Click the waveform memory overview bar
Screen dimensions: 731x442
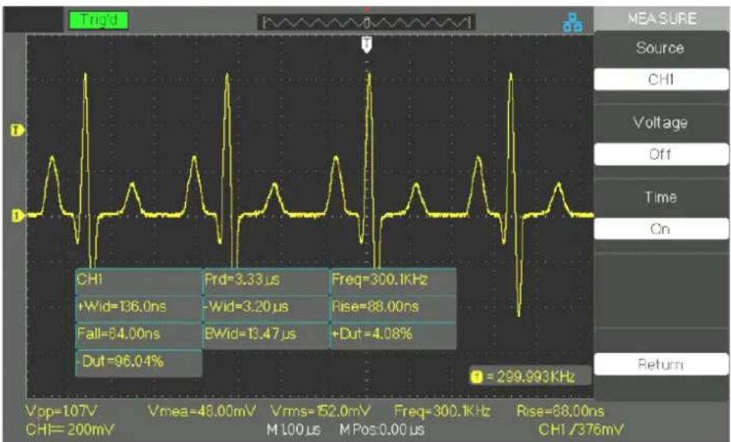coord(366,22)
